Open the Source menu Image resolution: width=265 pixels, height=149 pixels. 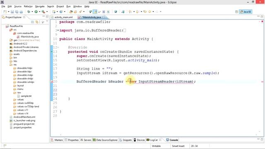18,7
